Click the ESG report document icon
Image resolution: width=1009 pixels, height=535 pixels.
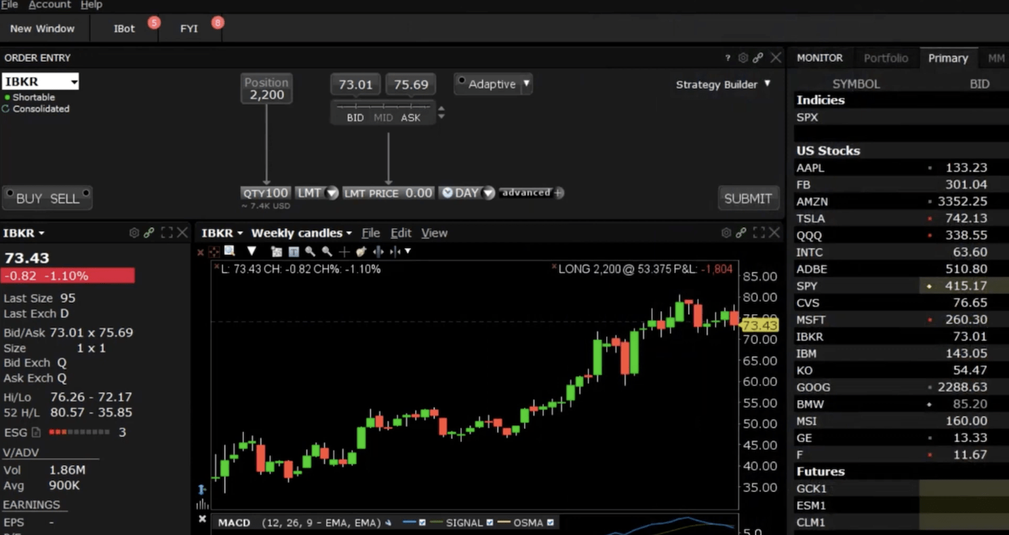[36, 432]
